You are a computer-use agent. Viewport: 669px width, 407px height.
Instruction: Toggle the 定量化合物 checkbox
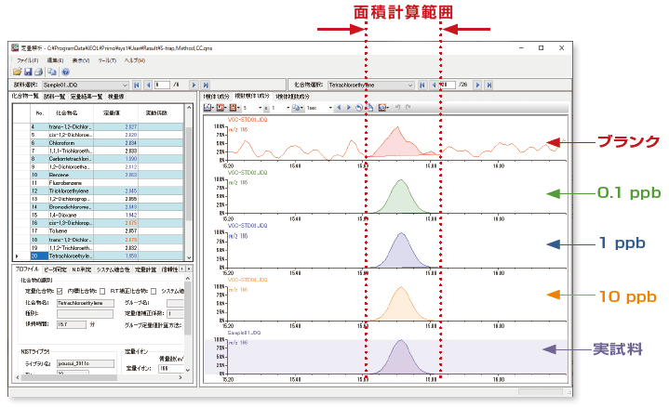pos(60,291)
